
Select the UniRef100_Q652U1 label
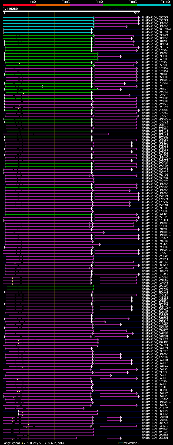pos(155,438)
